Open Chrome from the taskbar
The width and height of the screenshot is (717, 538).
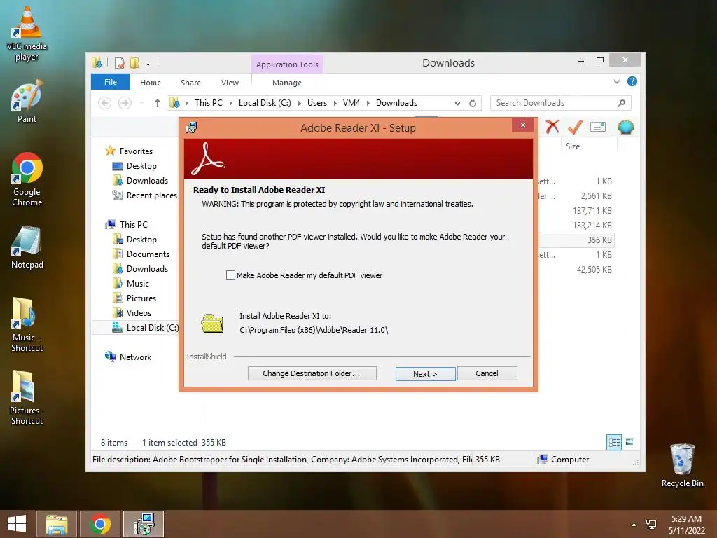coord(100,524)
